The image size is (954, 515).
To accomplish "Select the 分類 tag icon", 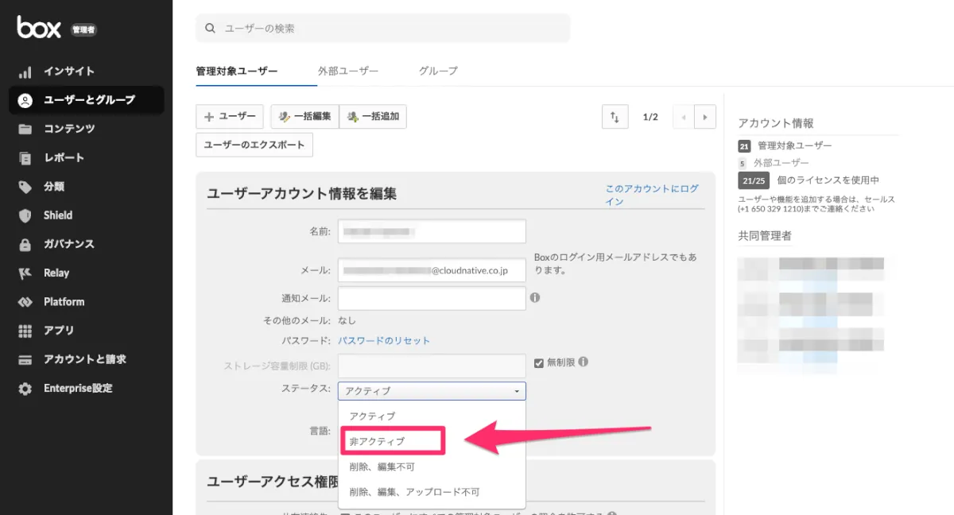I will 25,187.
